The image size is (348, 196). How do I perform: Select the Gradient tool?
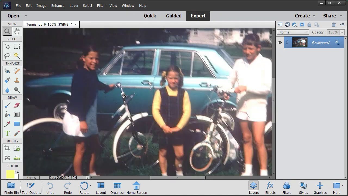tap(17, 114)
